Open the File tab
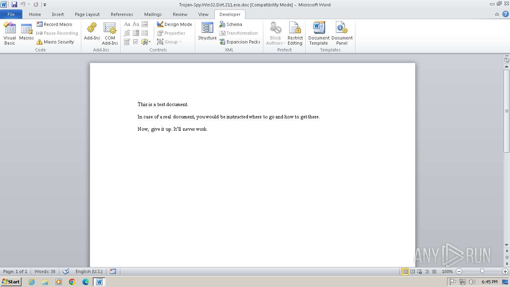Image resolution: width=510 pixels, height=287 pixels. (11, 14)
